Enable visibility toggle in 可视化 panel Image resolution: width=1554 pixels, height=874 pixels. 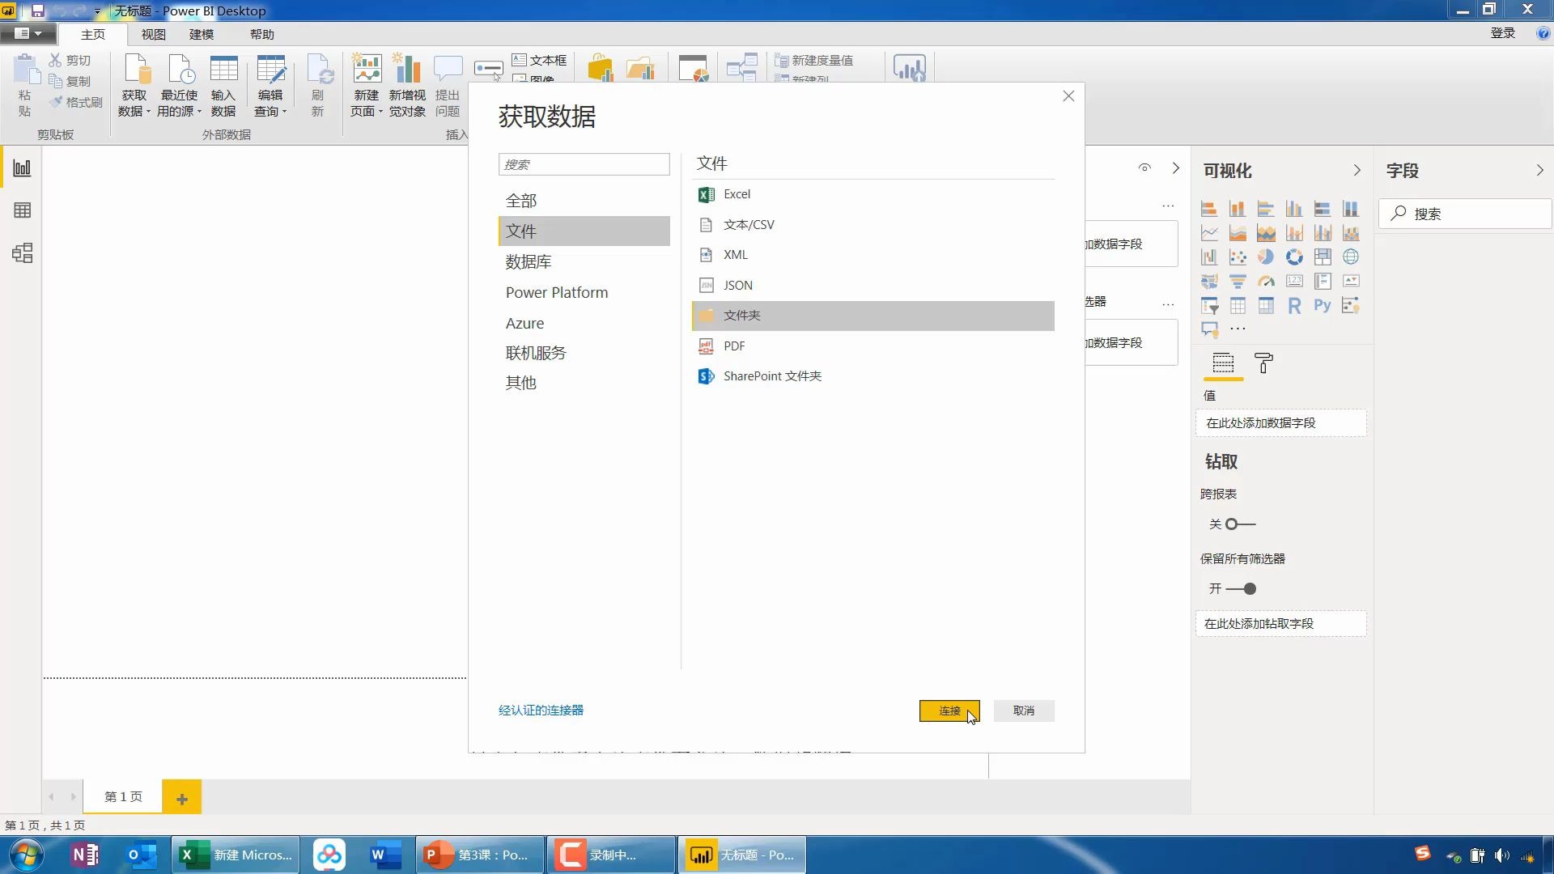click(x=1144, y=168)
